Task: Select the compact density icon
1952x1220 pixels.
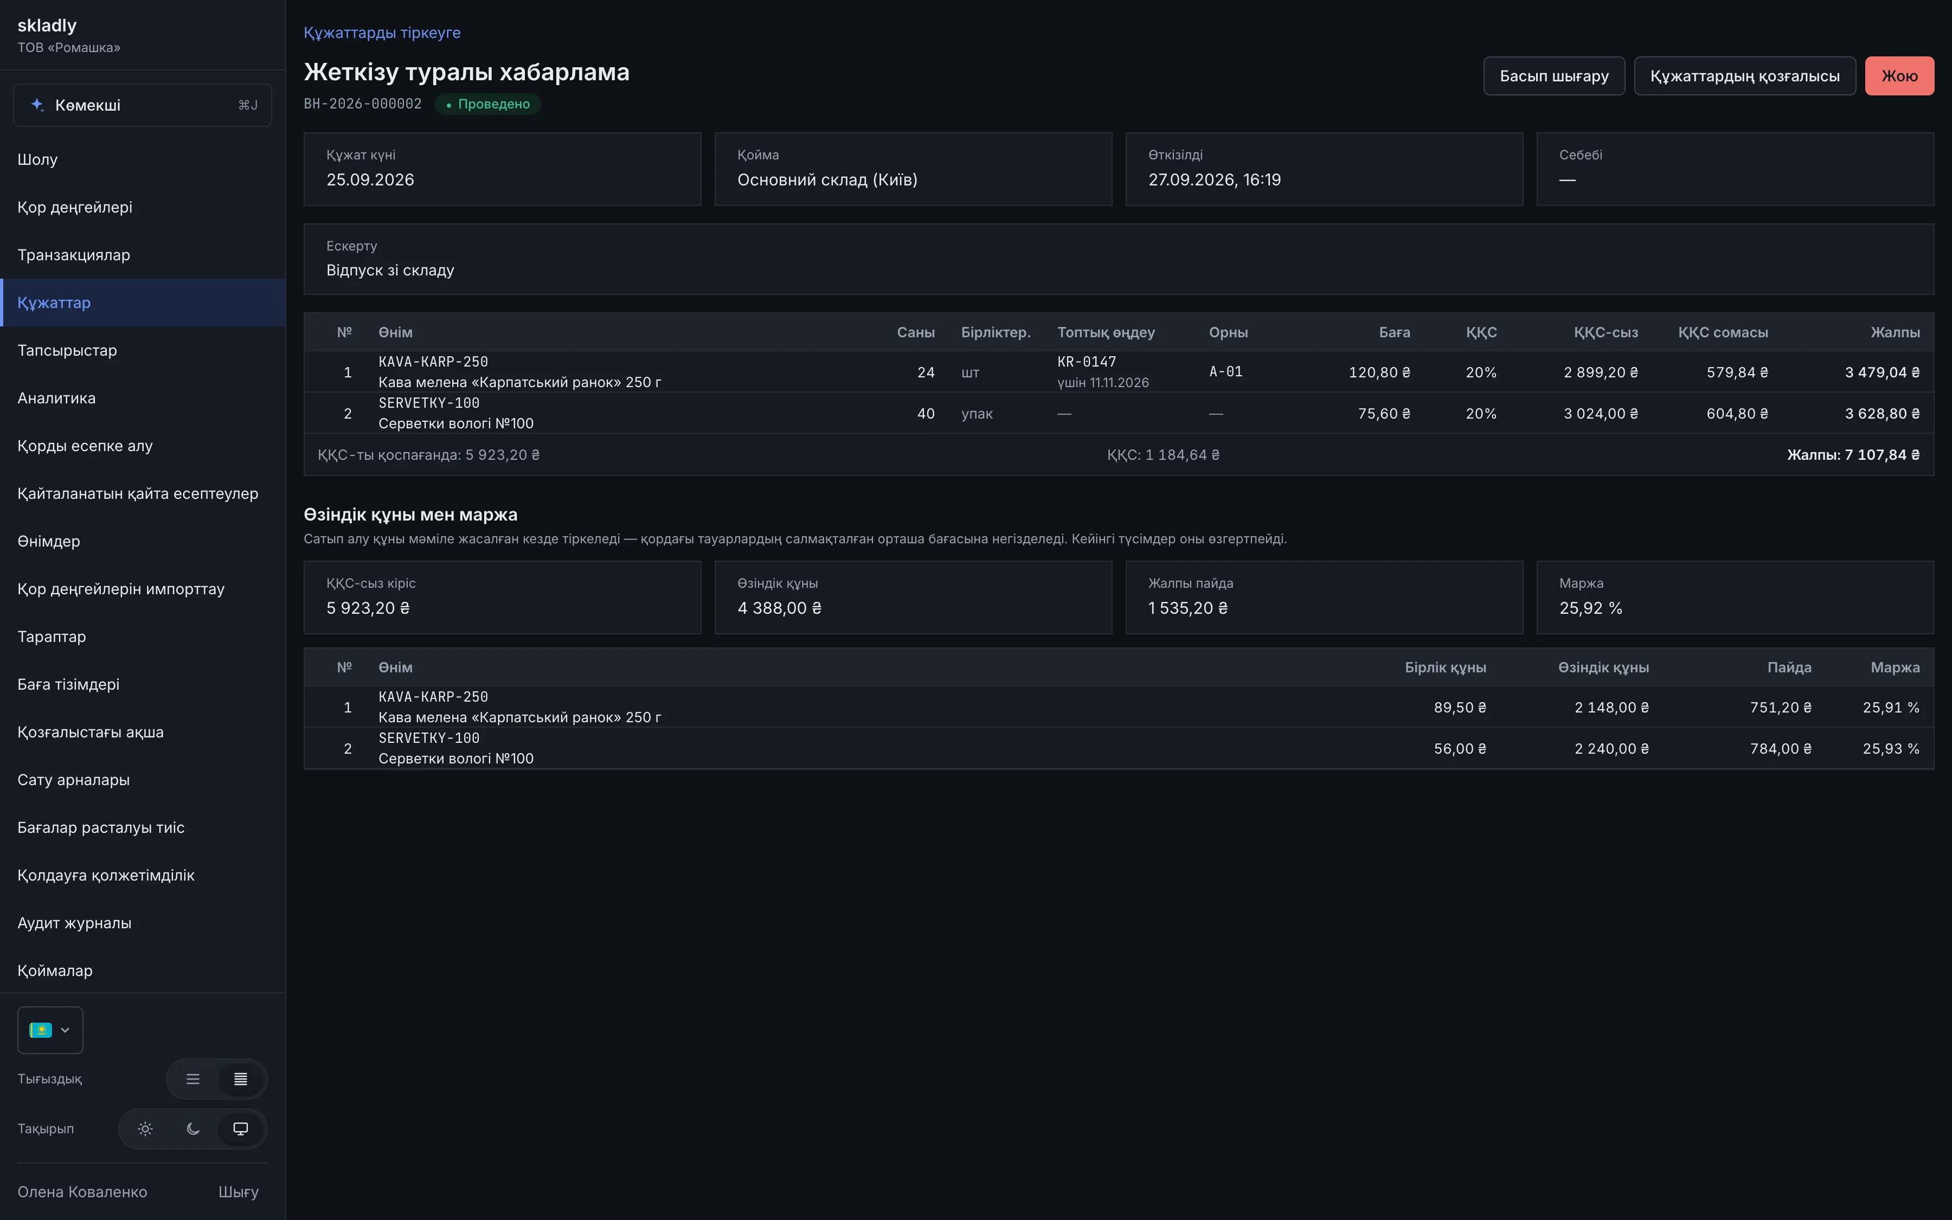Action: pyautogui.click(x=240, y=1079)
